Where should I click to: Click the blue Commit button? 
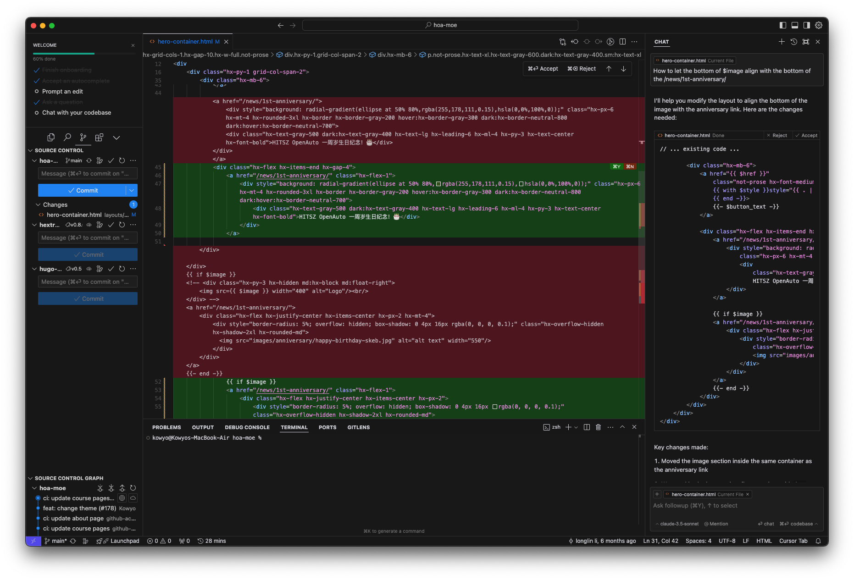pyautogui.click(x=83, y=190)
